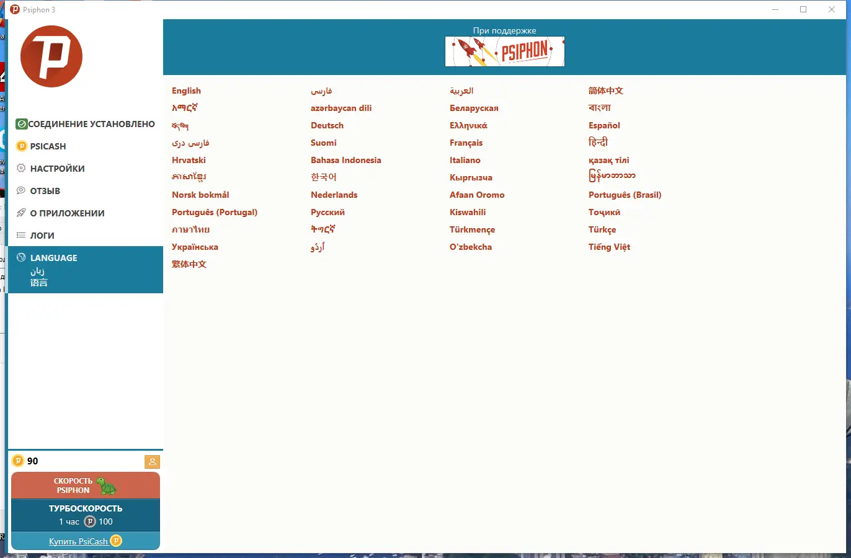Set language to Português (Brasil)
Image resolution: width=851 pixels, height=558 pixels.
625,195
